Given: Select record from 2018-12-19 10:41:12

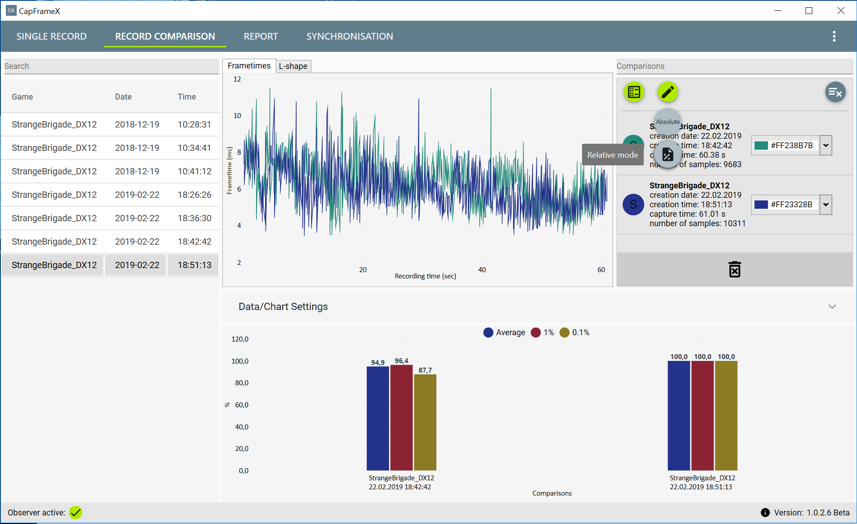Looking at the screenshot, I should (x=110, y=171).
